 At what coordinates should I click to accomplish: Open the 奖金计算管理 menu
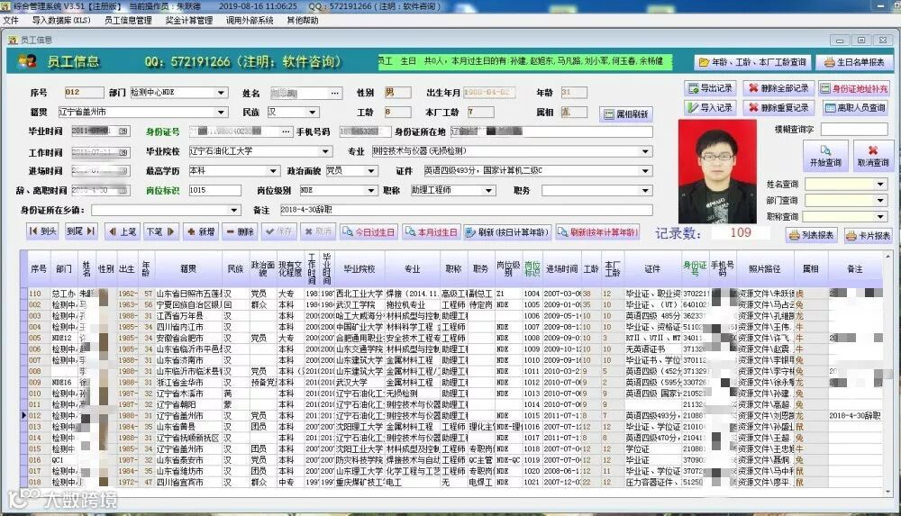point(189,20)
